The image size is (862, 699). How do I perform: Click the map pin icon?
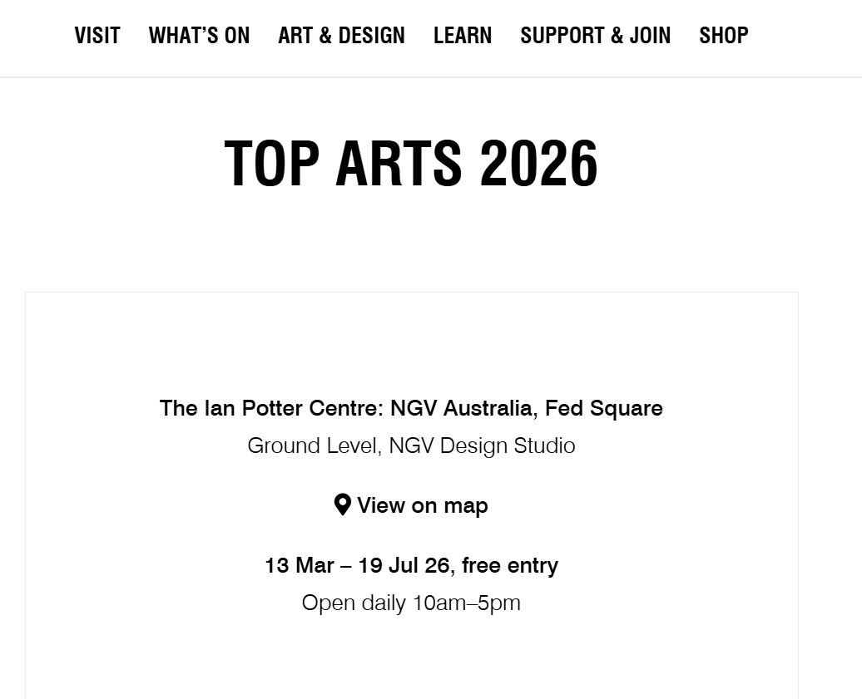342,505
